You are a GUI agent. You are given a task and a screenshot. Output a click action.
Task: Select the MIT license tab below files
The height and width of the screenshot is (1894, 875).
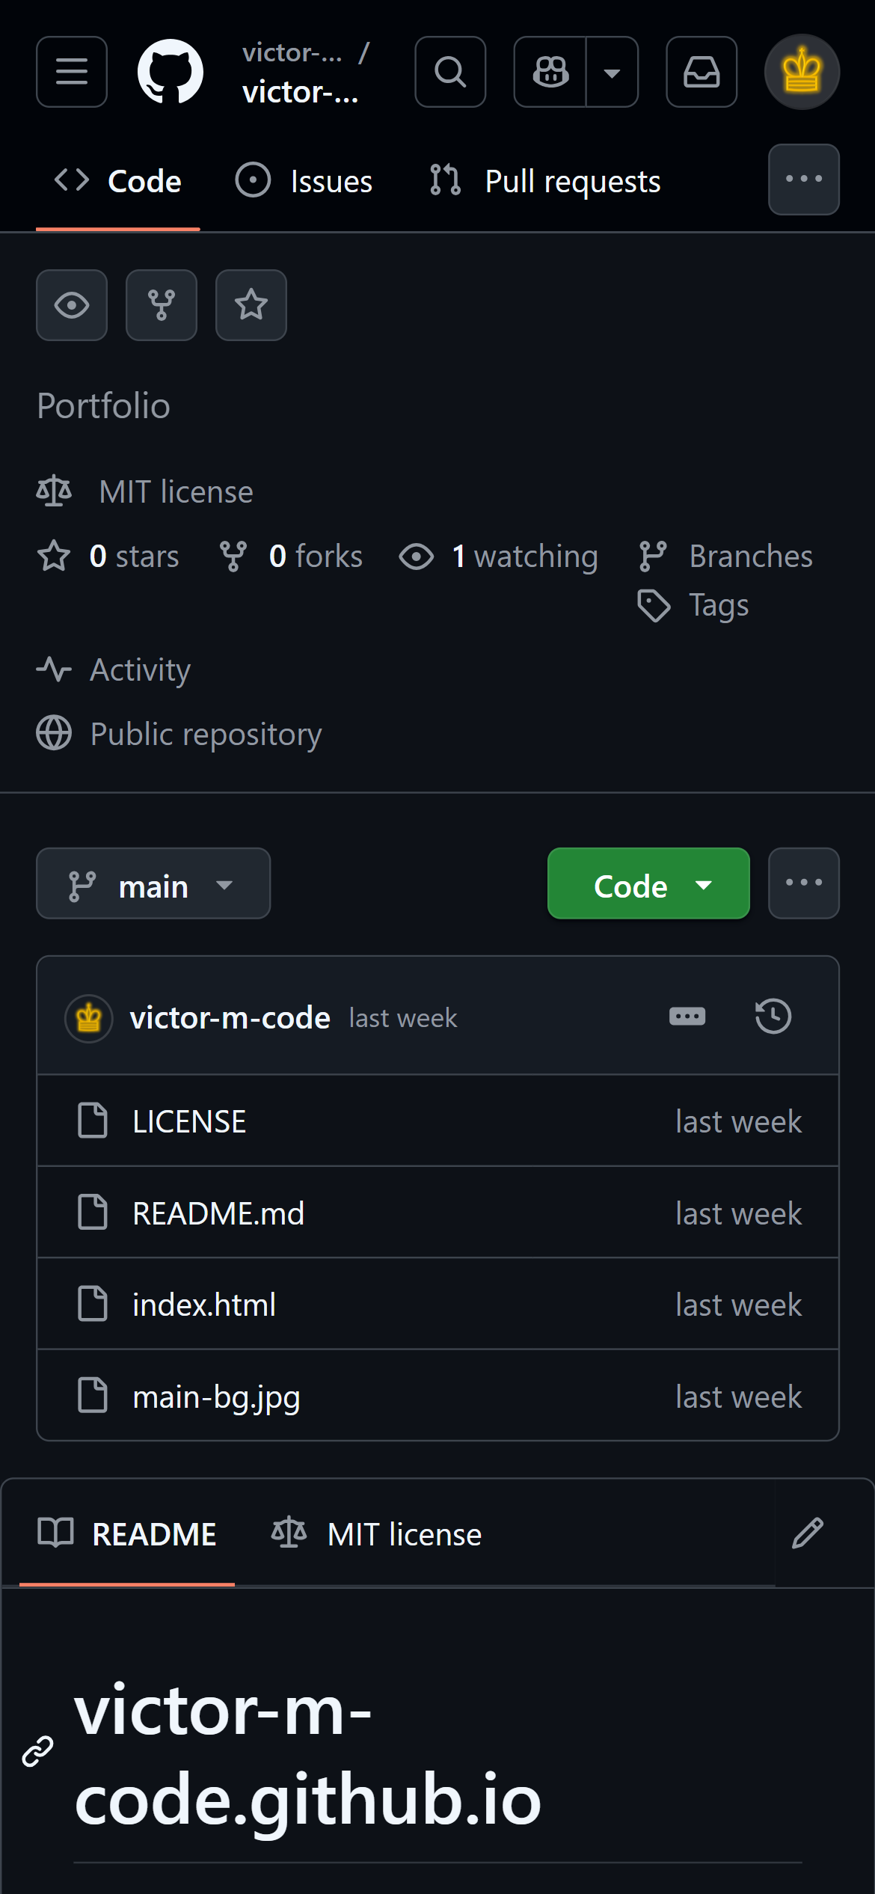tap(377, 1535)
